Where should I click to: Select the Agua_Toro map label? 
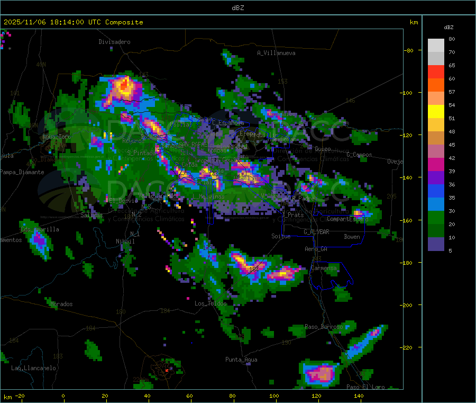(57, 137)
